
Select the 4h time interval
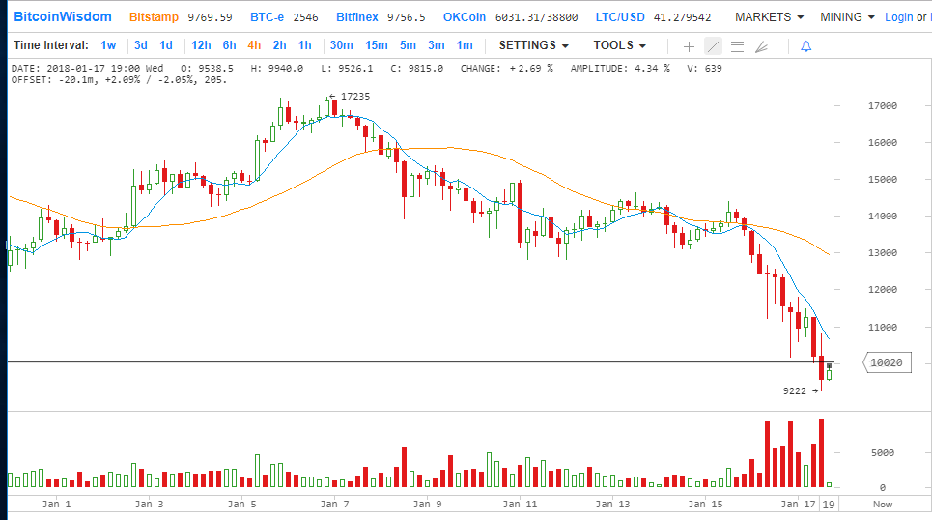coord(254,45)
